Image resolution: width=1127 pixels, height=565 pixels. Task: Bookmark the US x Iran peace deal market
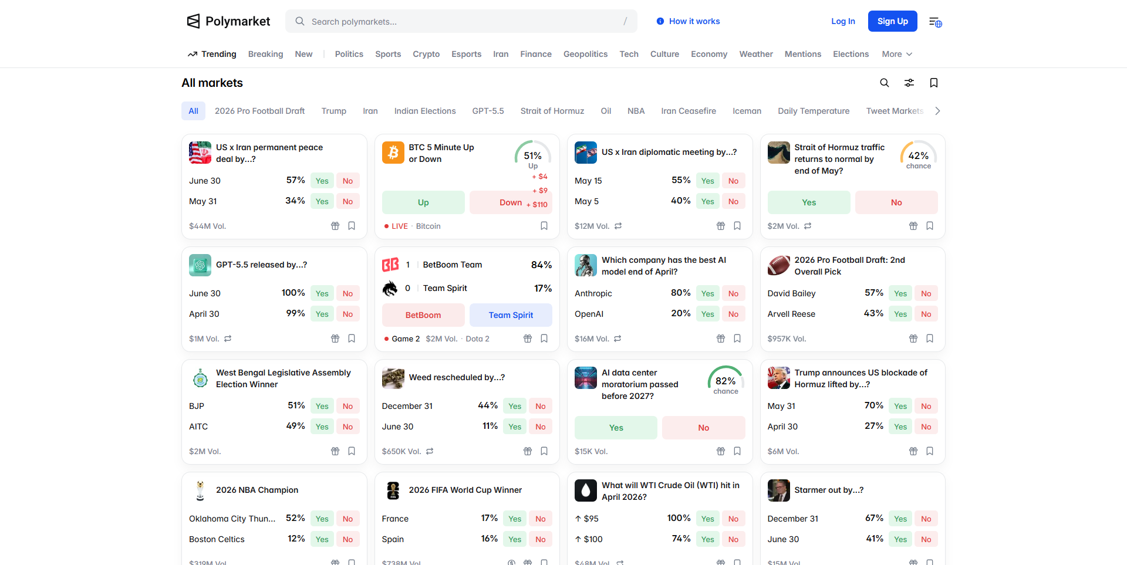coord(352,226)
